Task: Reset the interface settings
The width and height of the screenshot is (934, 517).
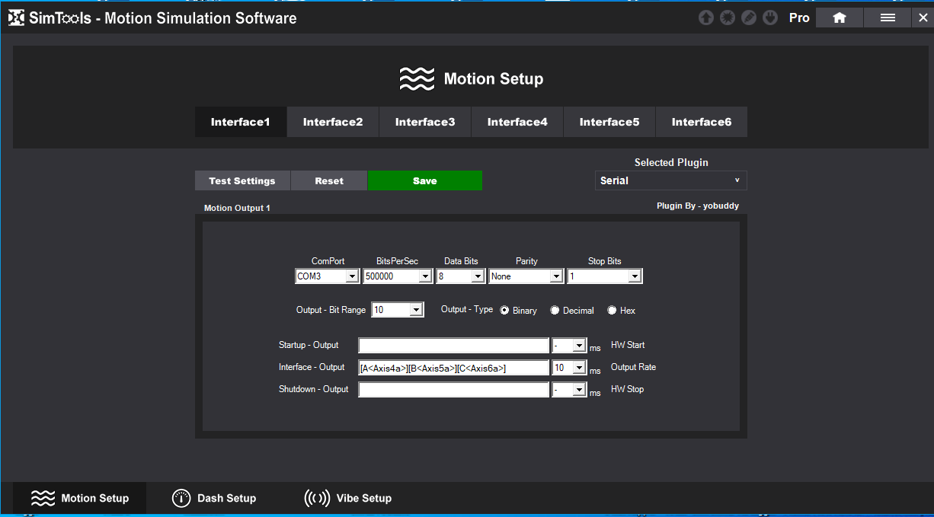Action: point(329,180)
